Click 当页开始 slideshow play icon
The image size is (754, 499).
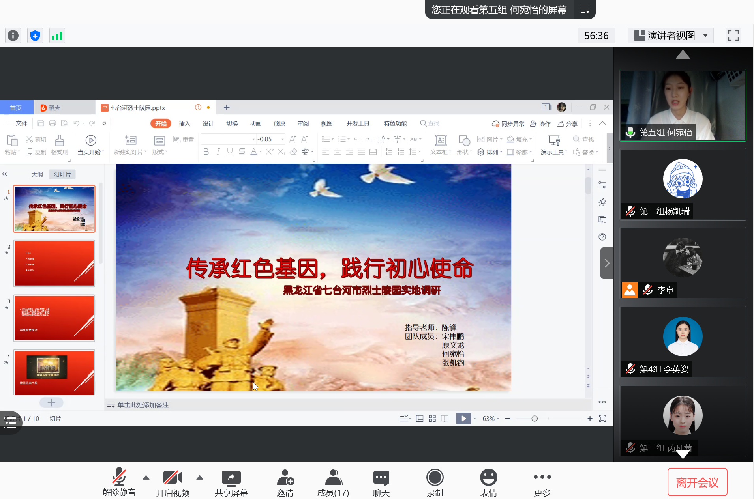[x=91, y=140]
